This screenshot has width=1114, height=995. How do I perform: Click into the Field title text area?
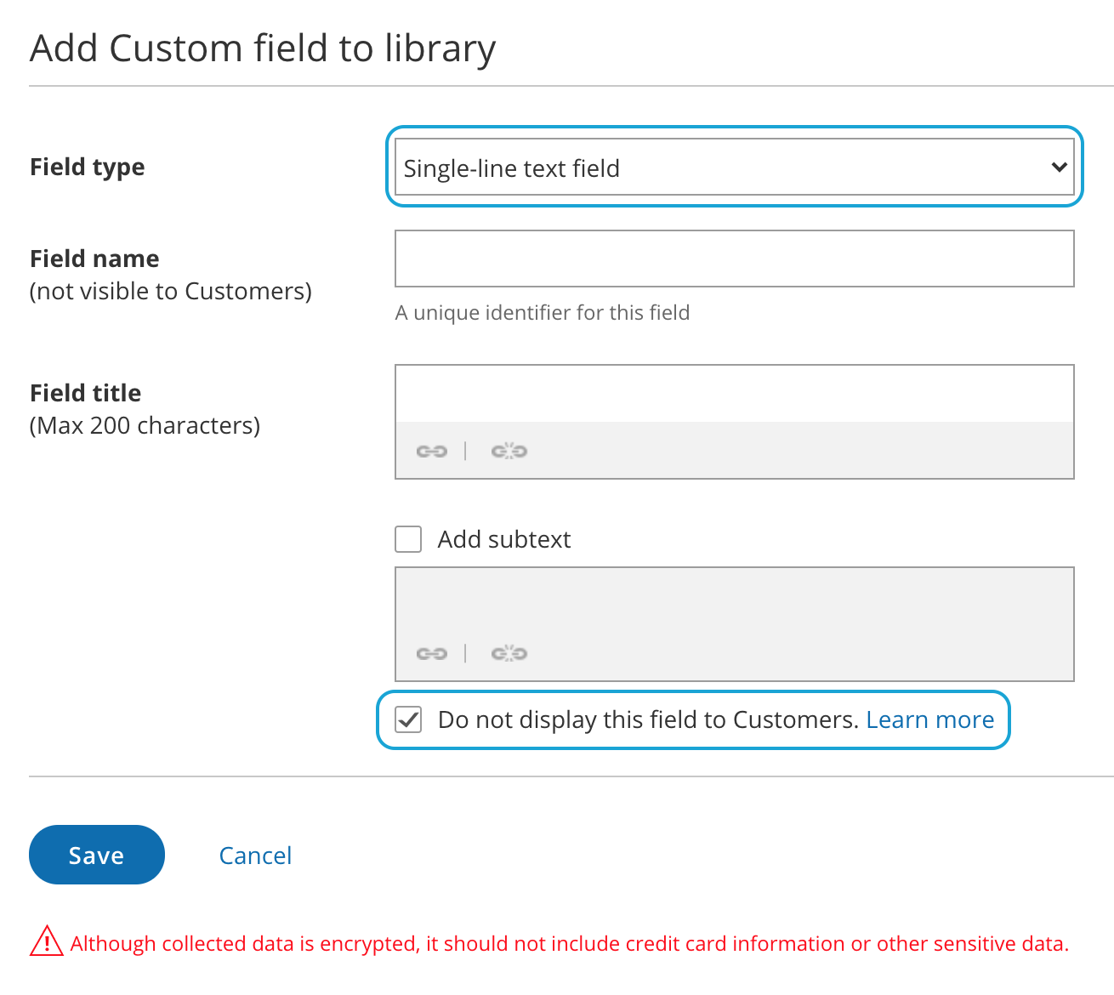point(734,394)
